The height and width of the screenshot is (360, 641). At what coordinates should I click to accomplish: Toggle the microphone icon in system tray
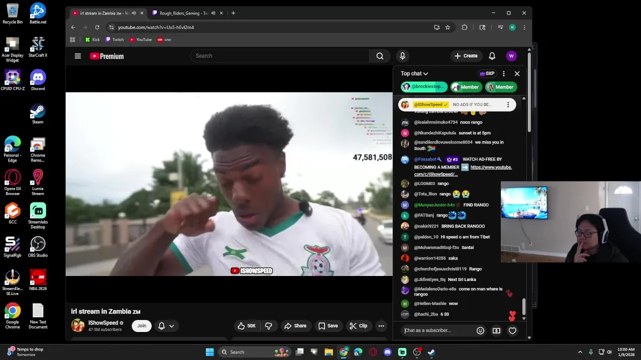click(x=591, y=352)
